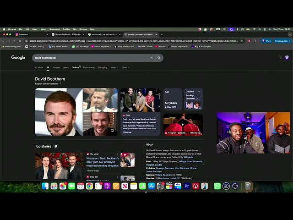Switch to the Instagram browser tab
Screen dimensions: 293x220
31,34
